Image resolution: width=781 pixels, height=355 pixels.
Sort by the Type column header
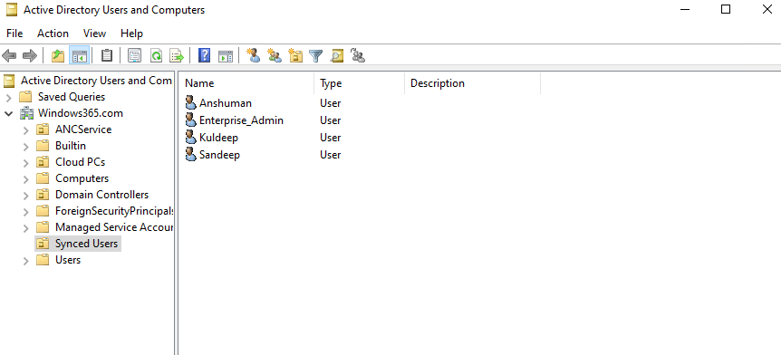tap(360, 83)
